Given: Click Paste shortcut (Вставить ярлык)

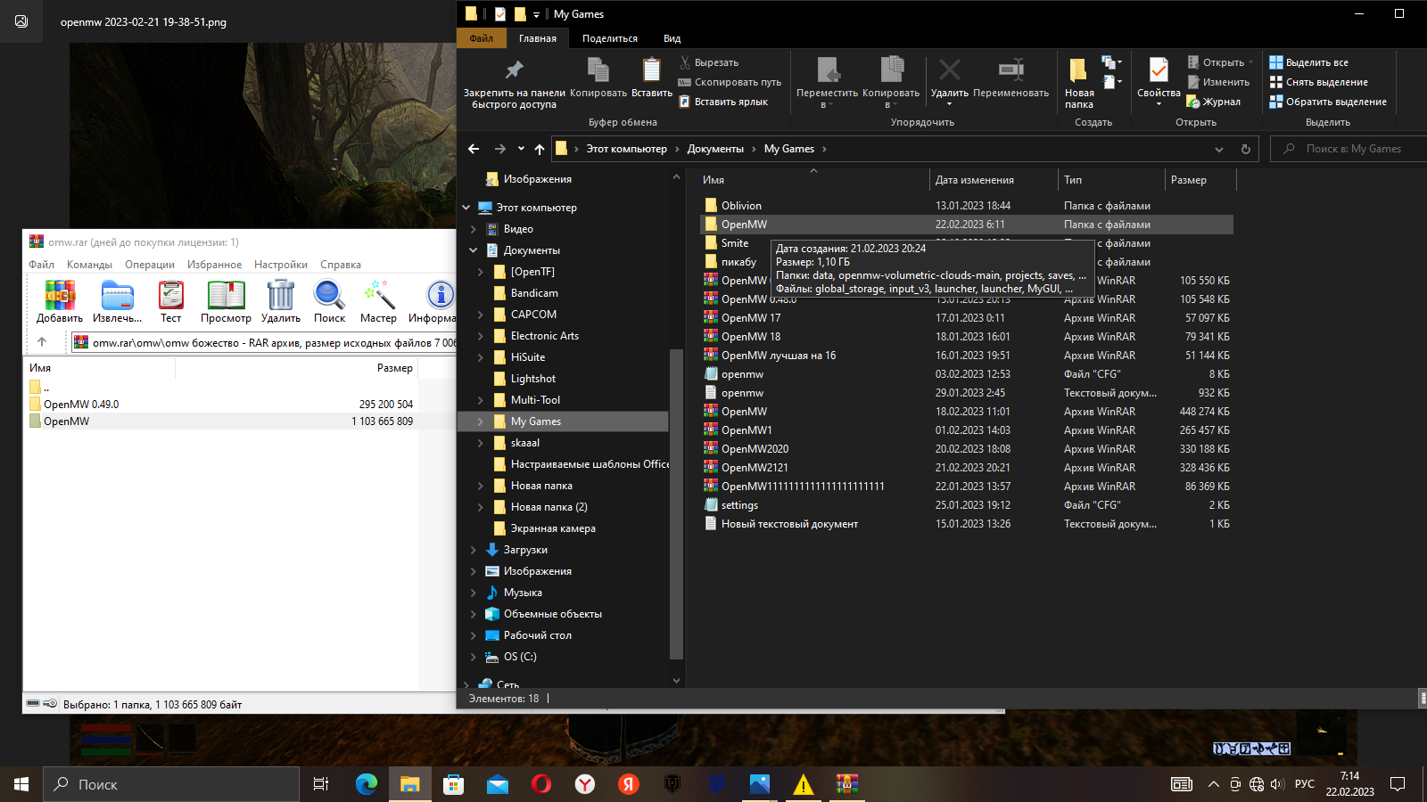Looking at the screenshot, I should point(723,102).
